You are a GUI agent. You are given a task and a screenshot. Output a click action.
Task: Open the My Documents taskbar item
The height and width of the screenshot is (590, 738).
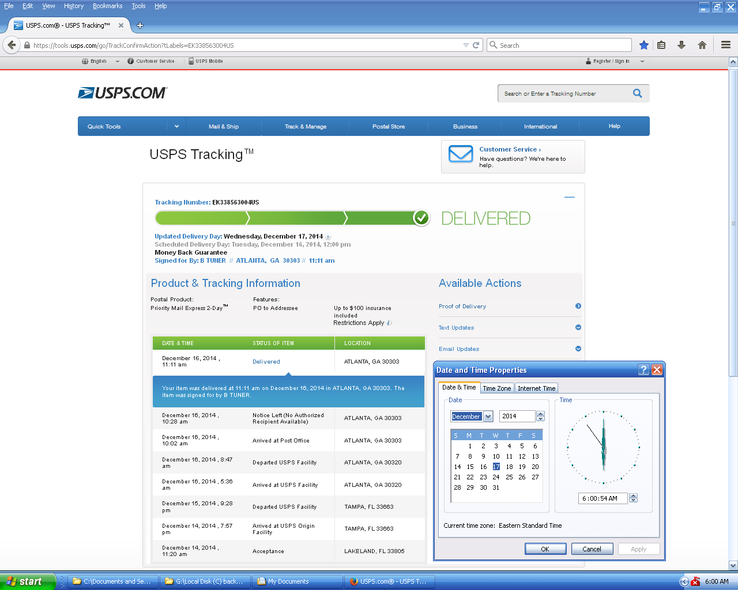[298, 581]
